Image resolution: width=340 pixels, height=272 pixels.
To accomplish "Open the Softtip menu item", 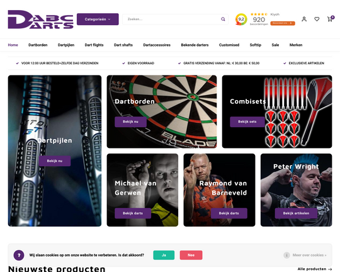I will (255, 45).
